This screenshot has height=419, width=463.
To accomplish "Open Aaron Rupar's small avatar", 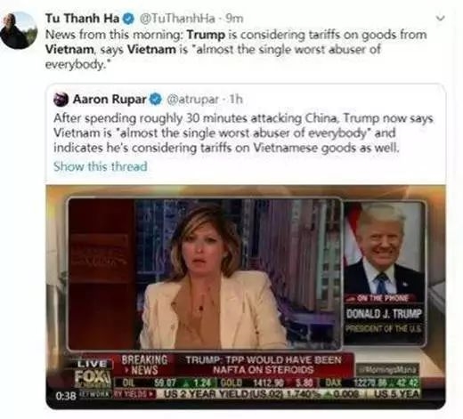I will pyautogui.click(x=61, y=99).
